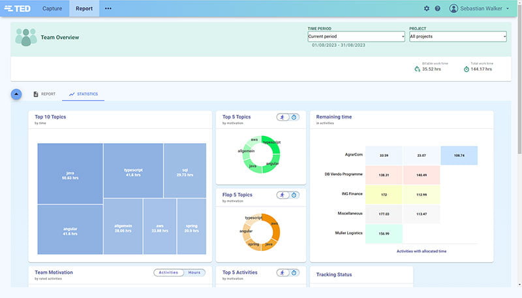Click the Report document icon

pyautogui.click(x=36, y=94)
